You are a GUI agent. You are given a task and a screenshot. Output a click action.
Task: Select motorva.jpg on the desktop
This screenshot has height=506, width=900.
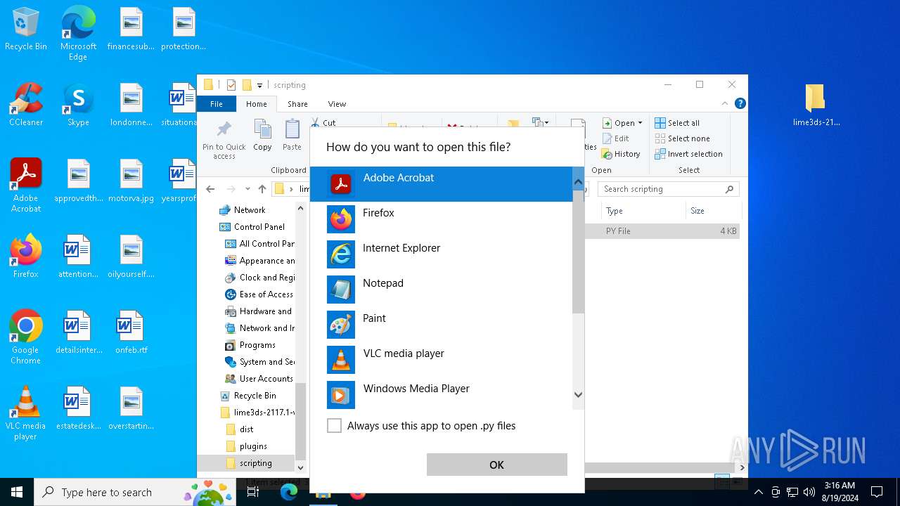pos(131,181)
